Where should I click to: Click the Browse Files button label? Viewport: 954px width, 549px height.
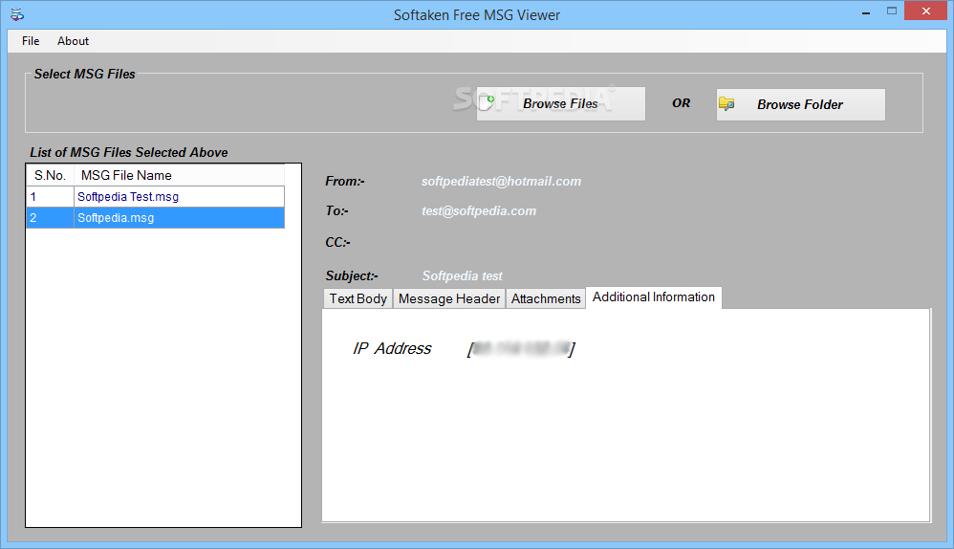click(560, 104)
